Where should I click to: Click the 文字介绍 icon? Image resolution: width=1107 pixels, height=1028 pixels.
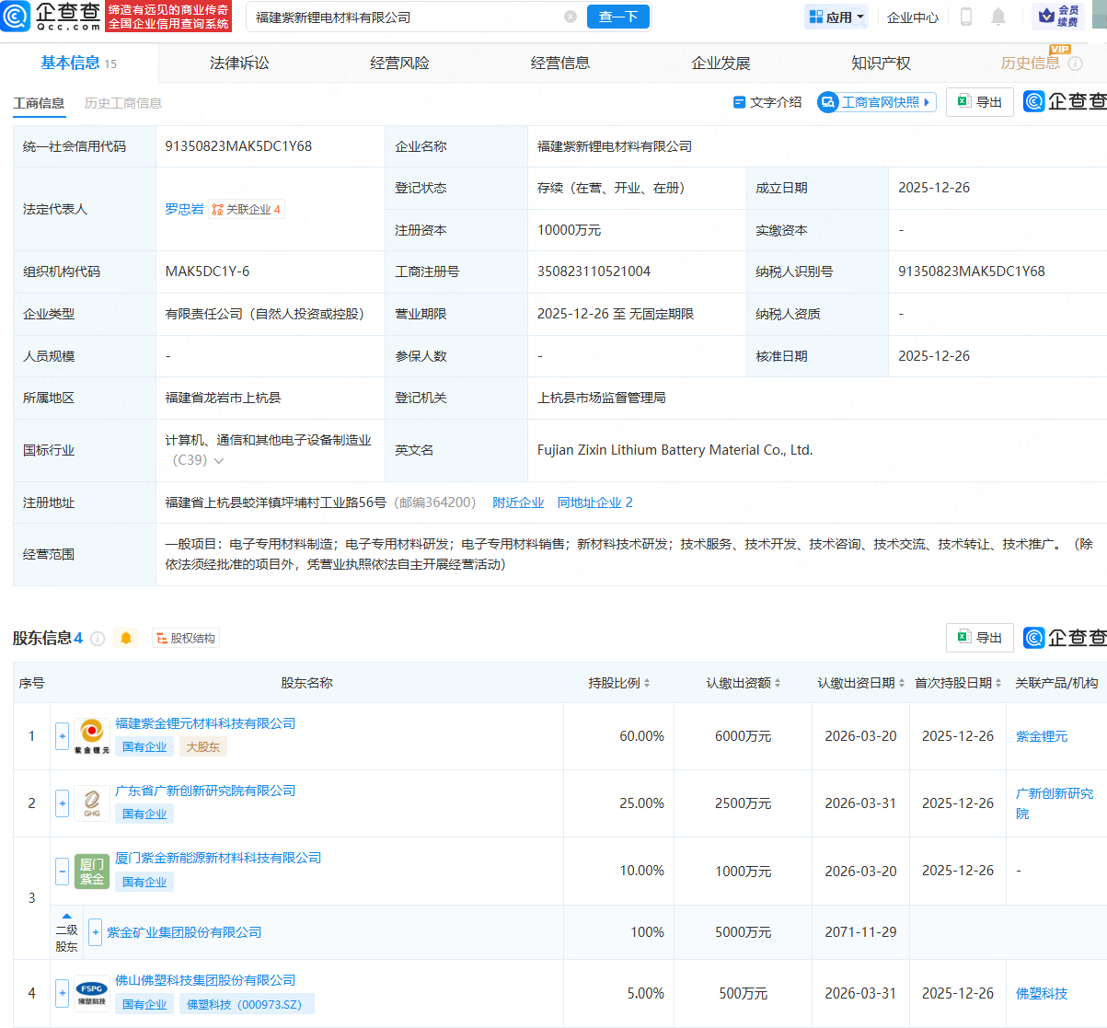tap(739, 102)
